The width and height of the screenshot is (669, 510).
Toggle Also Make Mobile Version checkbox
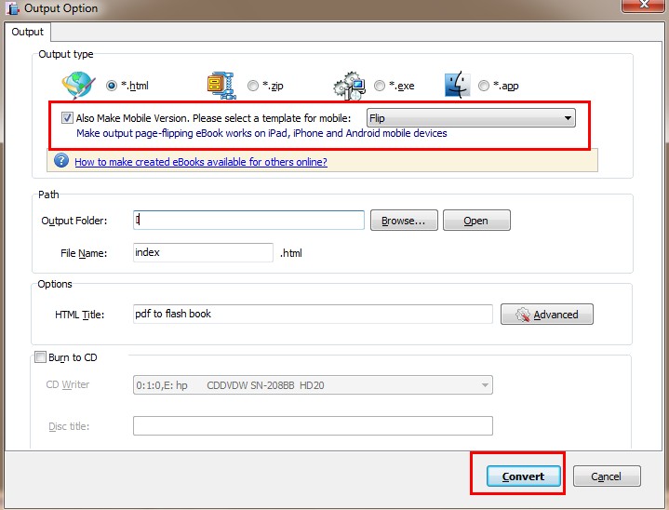pos(67,118)
